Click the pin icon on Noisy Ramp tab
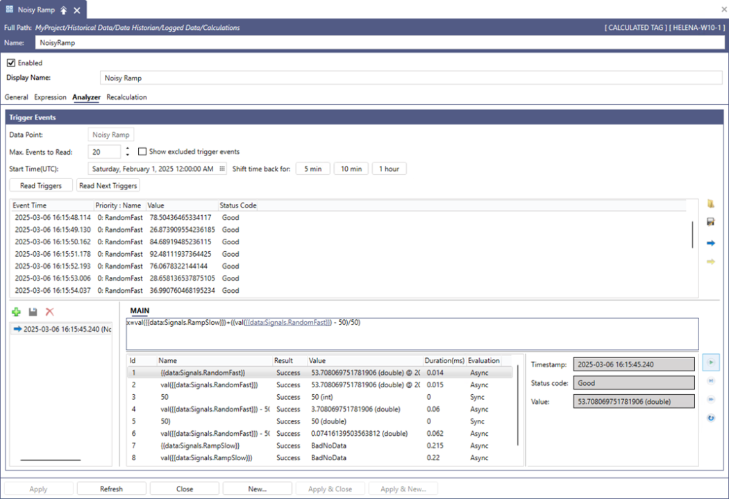729x499 pixels. pyautogui.click(x=64, y=10)
